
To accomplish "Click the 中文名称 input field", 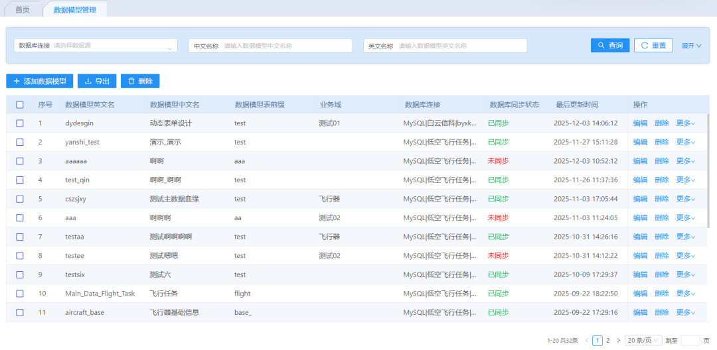I will pyautogui.click(x=285, y=46).
